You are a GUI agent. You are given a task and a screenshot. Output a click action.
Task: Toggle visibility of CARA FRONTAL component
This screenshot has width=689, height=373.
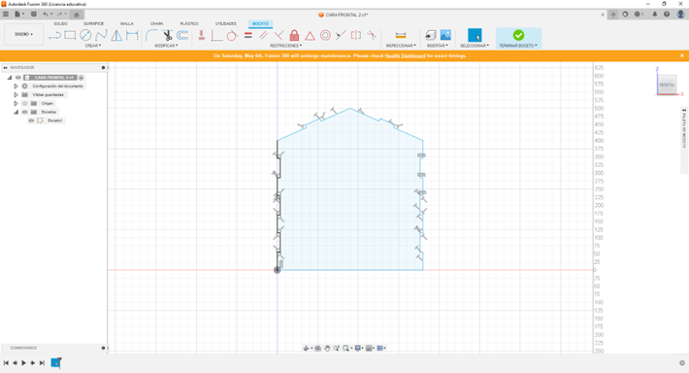click(18, 78)
